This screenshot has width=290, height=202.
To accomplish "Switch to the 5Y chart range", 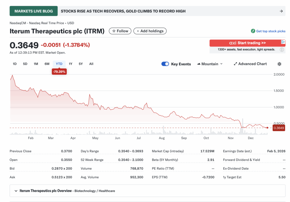I will (x=80, y=64).
